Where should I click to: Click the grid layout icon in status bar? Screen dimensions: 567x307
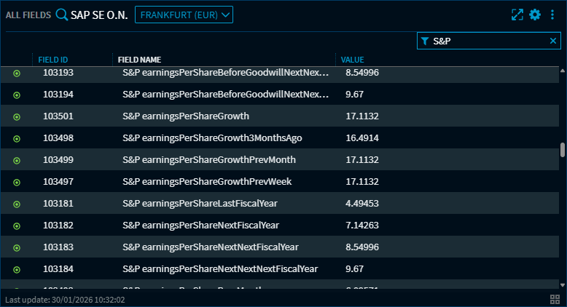[555, 299]
